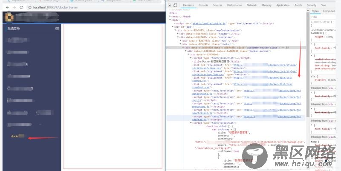Click the 系统菜单 sidebar heading
This screenshot has width=341, height=171.
tap(14, 28)
